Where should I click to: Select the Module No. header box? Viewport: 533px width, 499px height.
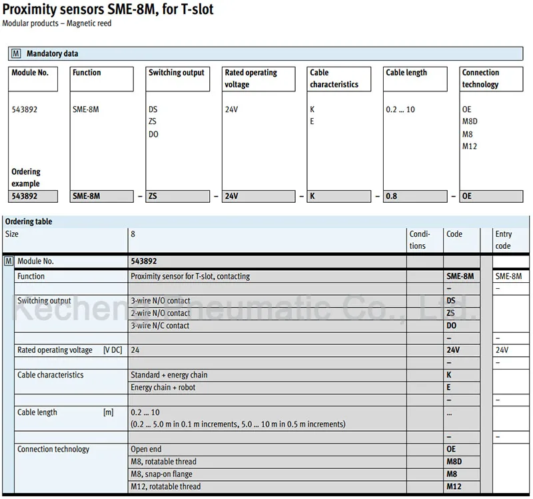pos(33,79)
